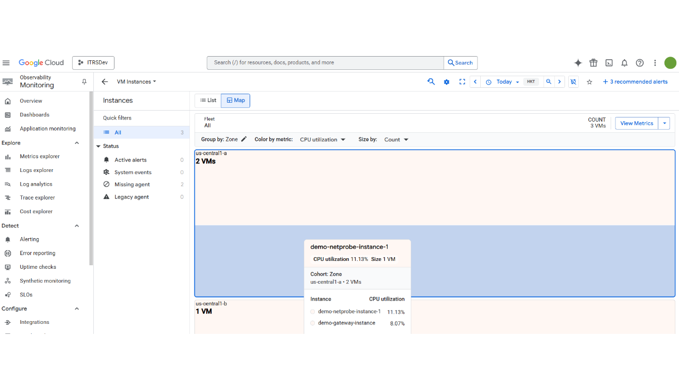Click the HKT timezone chip

pos(531,82)
